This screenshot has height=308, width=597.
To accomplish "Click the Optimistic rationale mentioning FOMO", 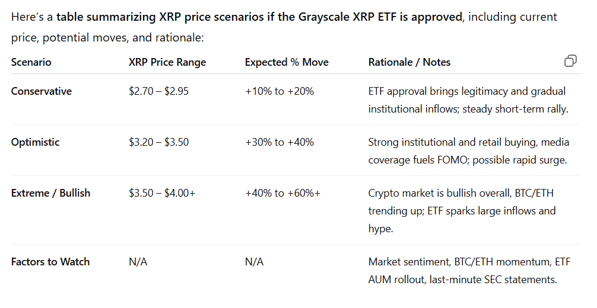I will 468,151.
